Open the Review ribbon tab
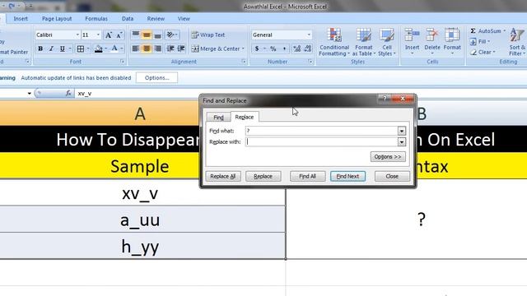This screenshot has height=296, width=527. (156, 19)
